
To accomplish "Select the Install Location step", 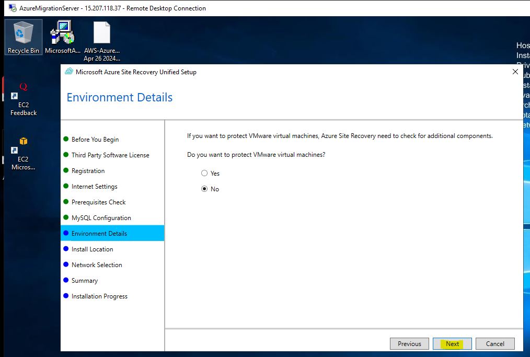I will tap(92, 249).
